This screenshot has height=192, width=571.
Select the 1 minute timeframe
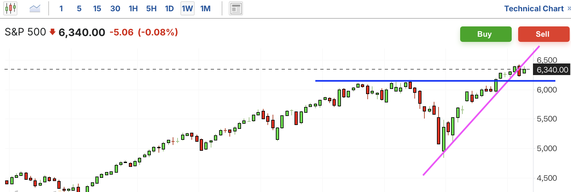click(x=61, y=8)
